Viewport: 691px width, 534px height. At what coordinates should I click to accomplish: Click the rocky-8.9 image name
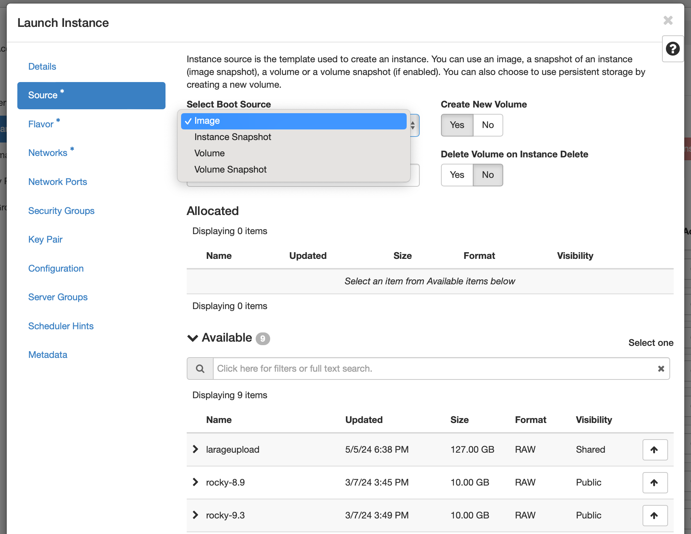tap(225, 482)
